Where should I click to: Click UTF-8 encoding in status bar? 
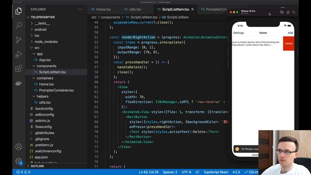[x=186, y=172]
